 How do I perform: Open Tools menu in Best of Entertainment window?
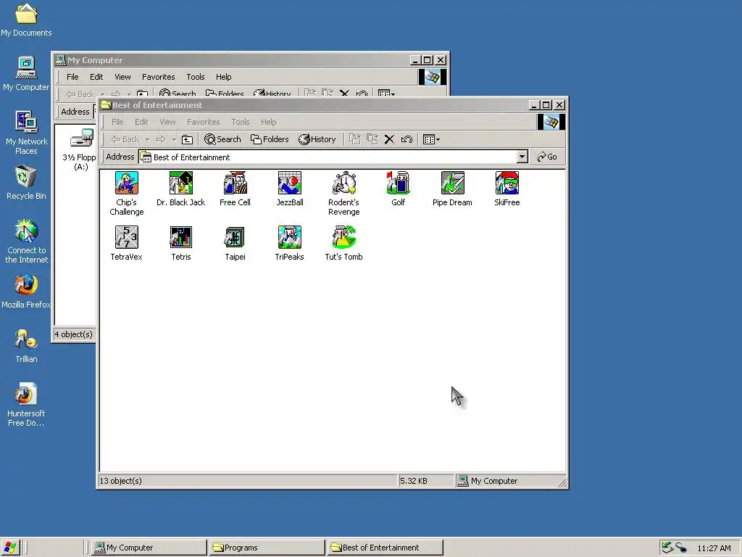pyautogui.click(x=241, y=122)
